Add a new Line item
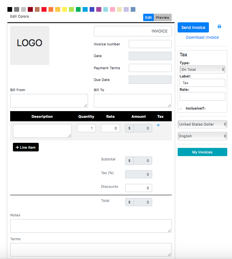Image resolution: width=232 pixels, height=259 pixels. 26,147
